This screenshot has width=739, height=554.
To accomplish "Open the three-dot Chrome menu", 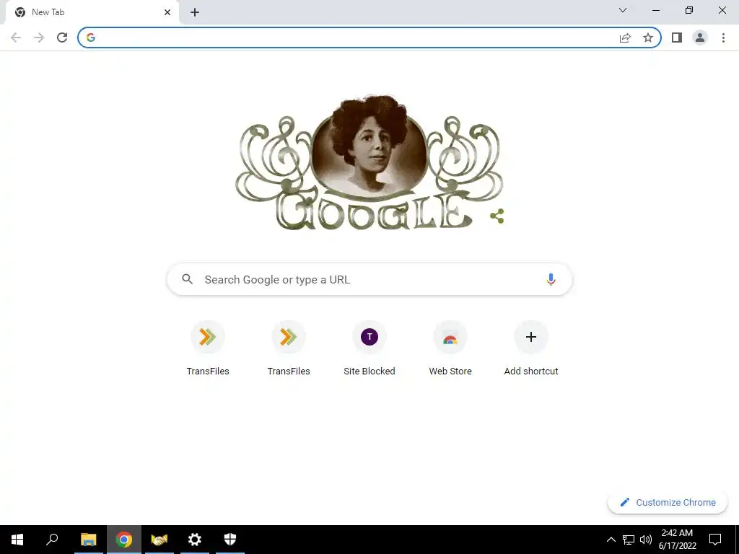I will tap(723, 38).
